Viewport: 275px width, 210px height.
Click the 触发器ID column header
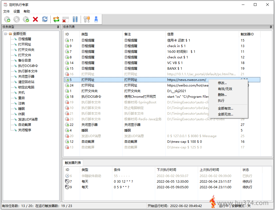coord(249,34)
